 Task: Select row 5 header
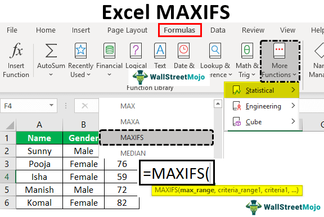7,190
